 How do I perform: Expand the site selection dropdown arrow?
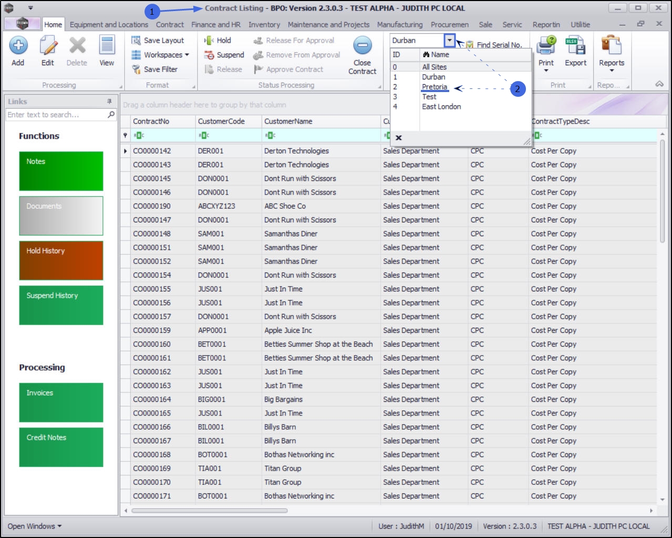tap(449, 40)
